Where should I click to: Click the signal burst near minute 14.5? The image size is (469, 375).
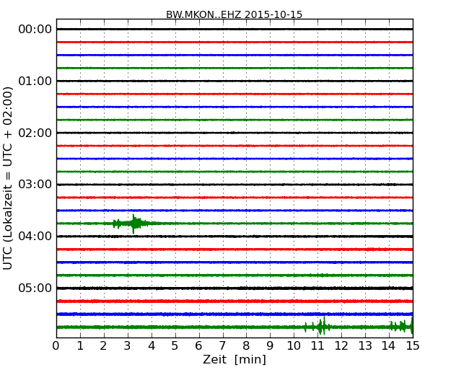coord(401,326)
